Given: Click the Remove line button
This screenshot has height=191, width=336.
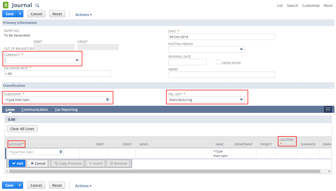Looking at the screenshot, I should [x=118, y=163].
